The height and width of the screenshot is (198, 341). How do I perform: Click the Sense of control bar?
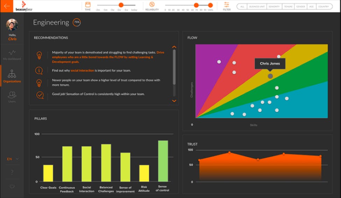163,161
